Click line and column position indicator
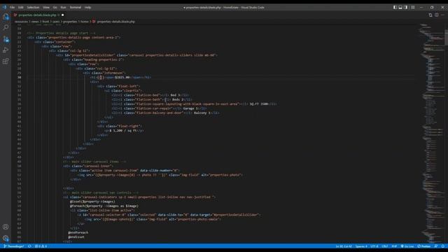Image resolution: width=448 pixels, height=252 pixels. (x=344, y=246)
